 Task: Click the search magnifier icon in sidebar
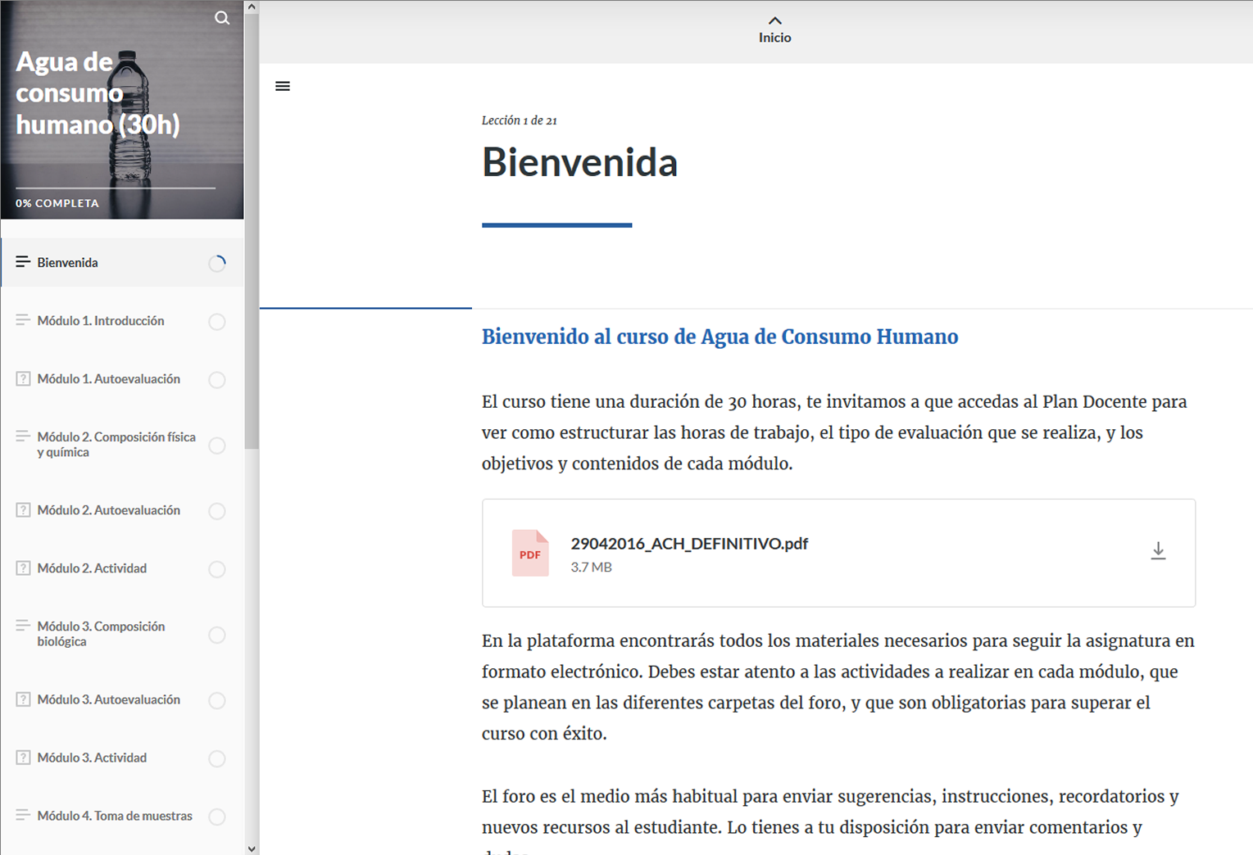222,18
